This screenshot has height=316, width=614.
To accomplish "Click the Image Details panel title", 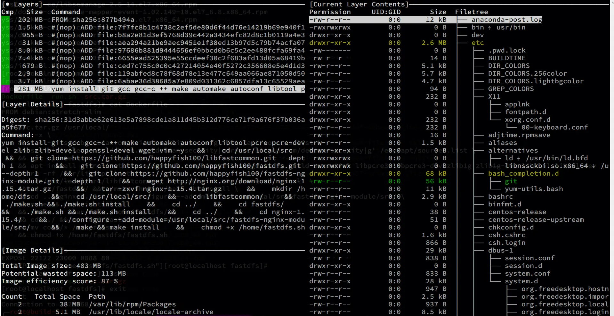I will [33, 250].
